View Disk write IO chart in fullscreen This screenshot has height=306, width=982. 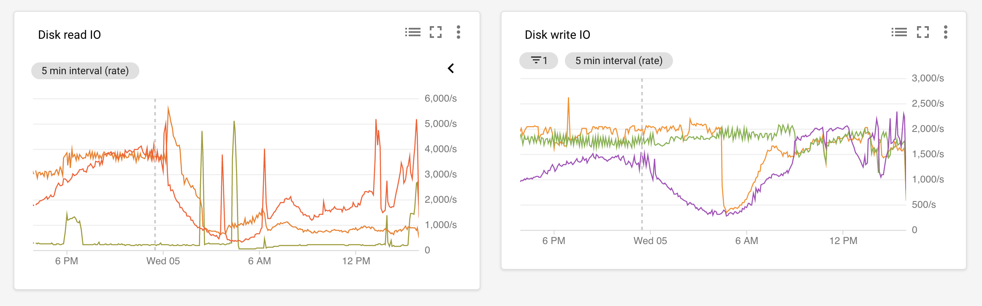point(923,32)
